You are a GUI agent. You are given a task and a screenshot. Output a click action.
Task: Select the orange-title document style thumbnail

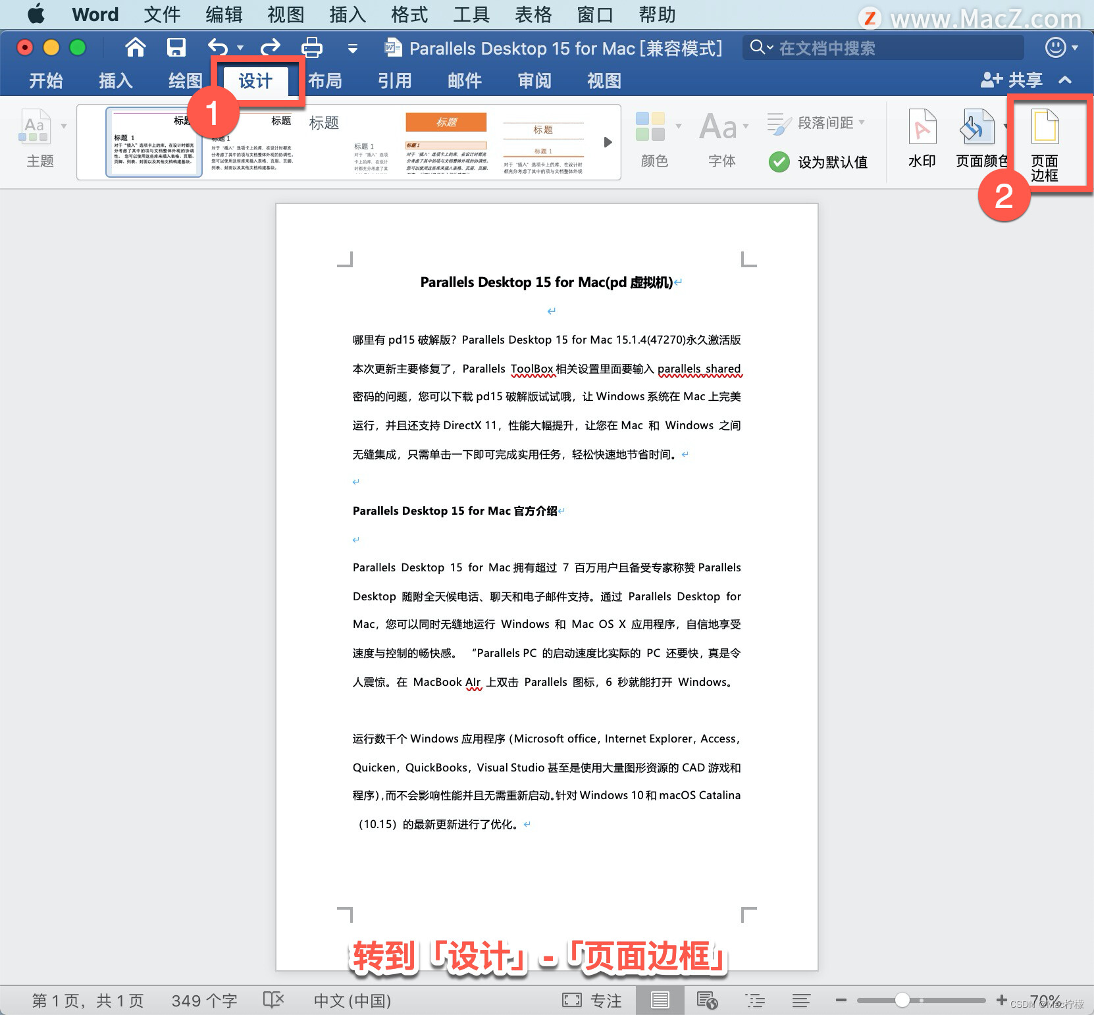446,142
